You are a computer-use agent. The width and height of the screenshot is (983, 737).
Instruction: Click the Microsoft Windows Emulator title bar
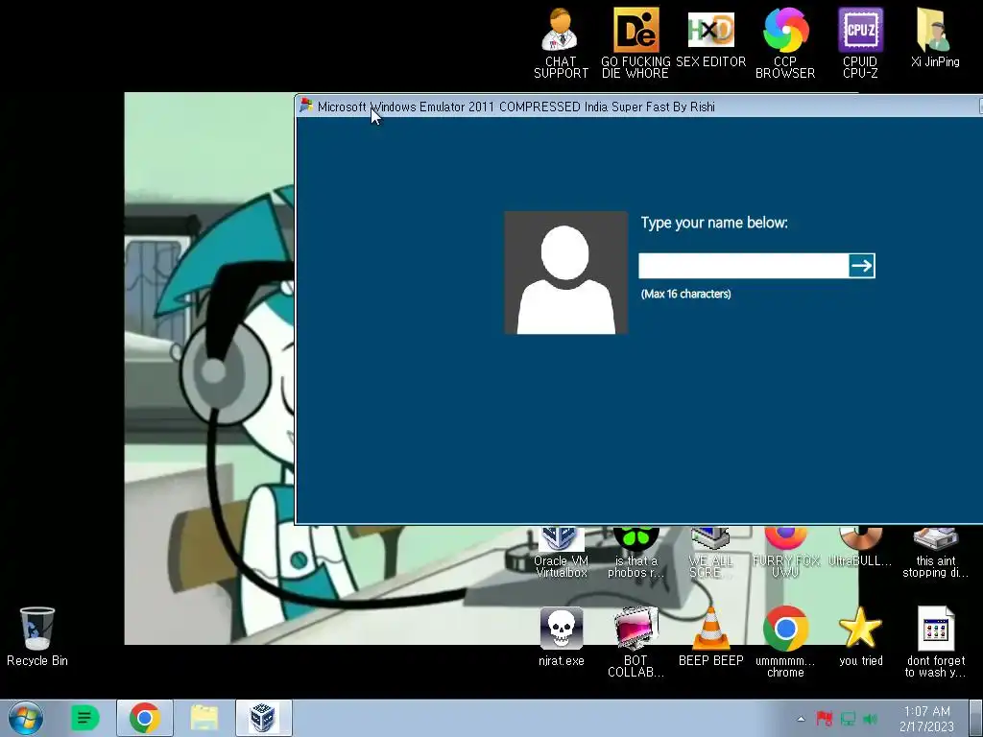[638, 107]
